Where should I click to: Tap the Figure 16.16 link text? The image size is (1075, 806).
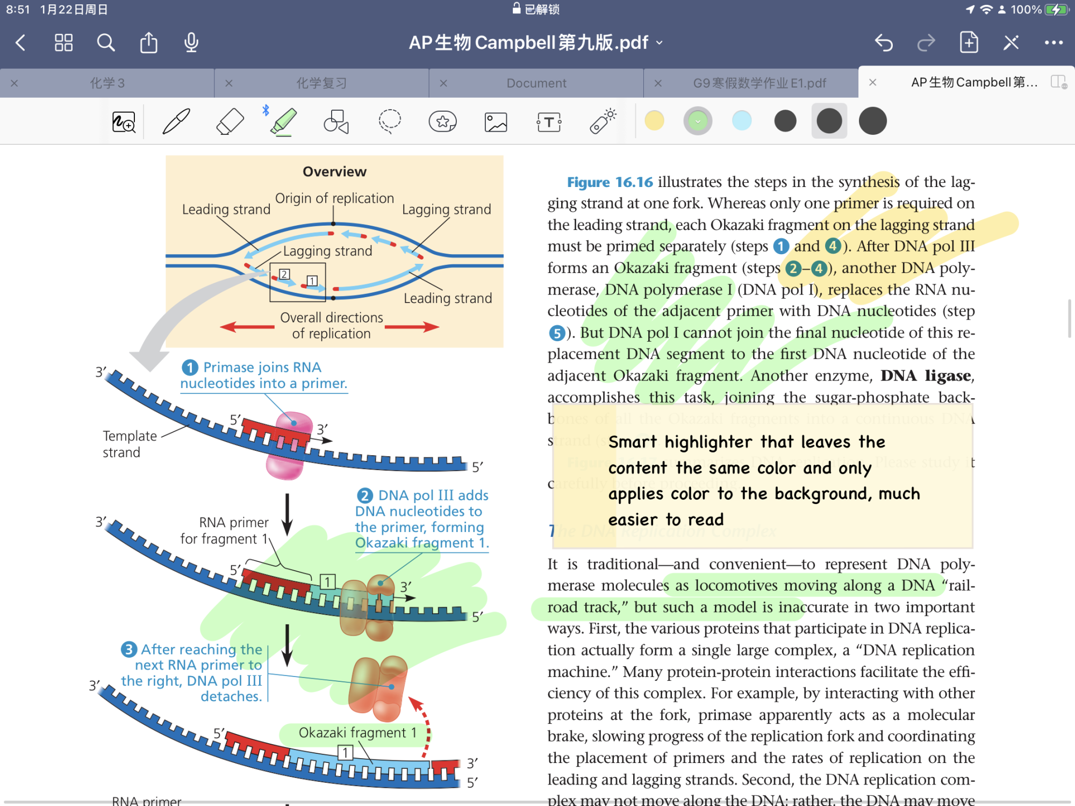pos(610,182)
